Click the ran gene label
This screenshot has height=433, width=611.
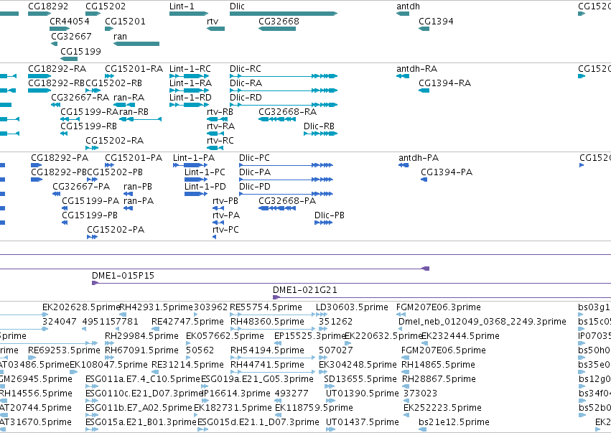pyautogui.click(x=120, y=36)
